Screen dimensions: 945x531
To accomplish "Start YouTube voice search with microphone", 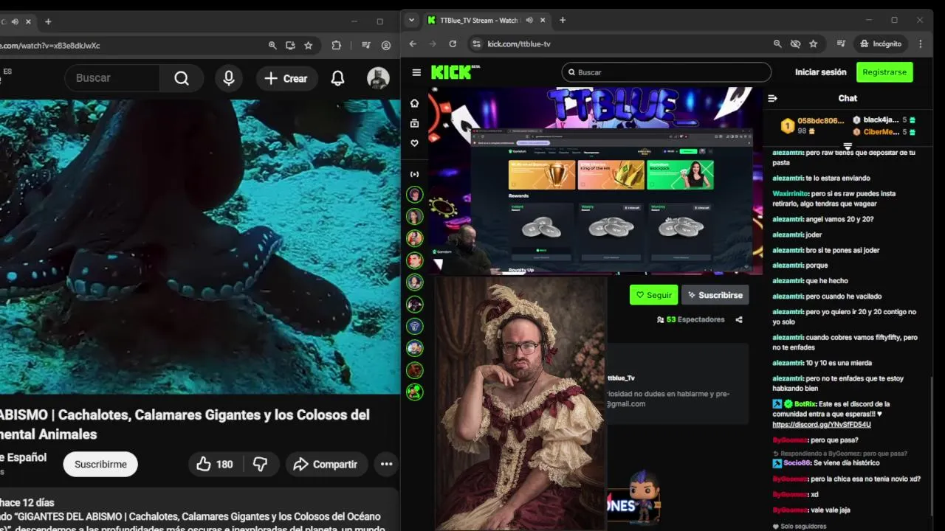I will click(229, 78).
